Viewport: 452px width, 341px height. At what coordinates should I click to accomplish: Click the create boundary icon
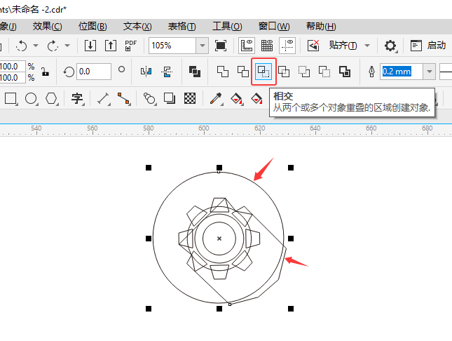point(345,72)
